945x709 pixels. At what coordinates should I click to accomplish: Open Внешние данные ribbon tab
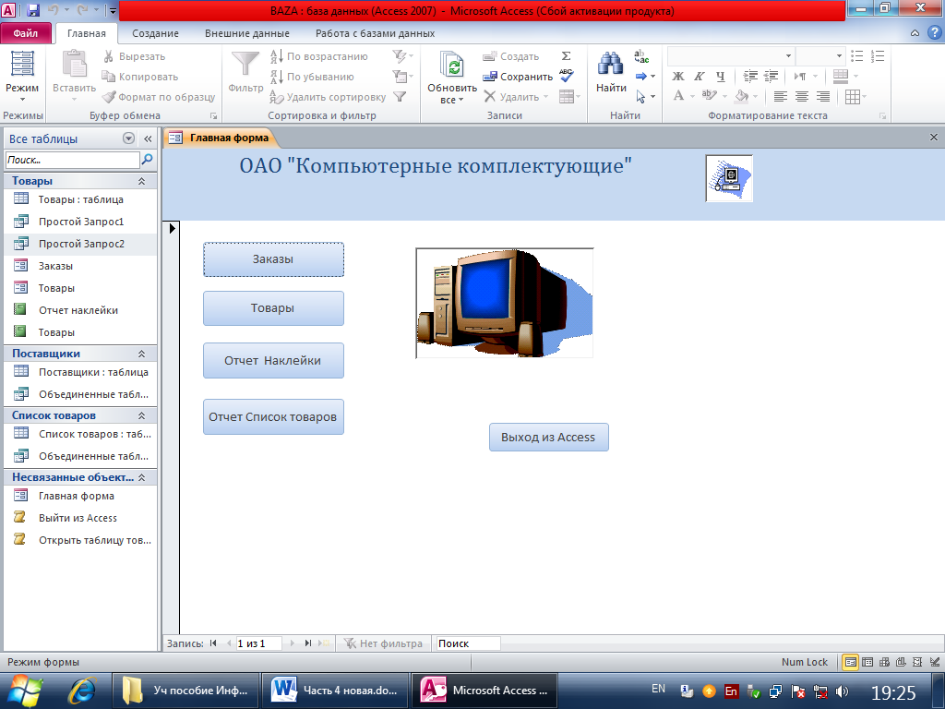pyautogui.click(x=247, y=33)
